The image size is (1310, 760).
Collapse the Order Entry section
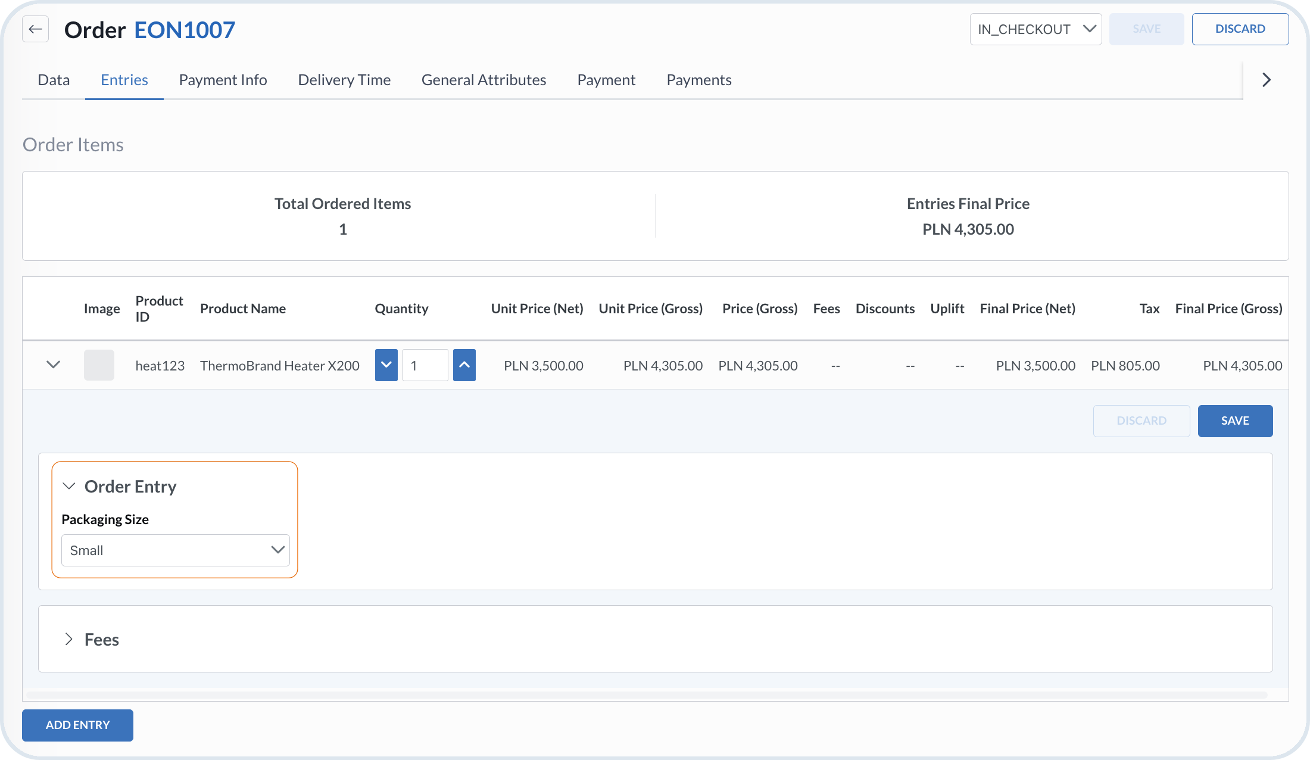coord(69,487)
